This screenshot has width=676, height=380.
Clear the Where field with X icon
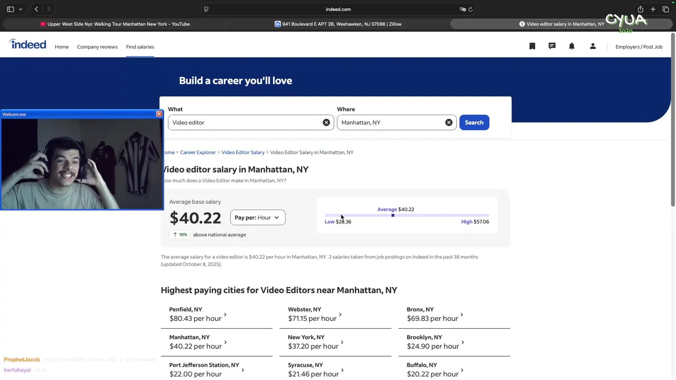pyautogui.click(x=449, y=122)
